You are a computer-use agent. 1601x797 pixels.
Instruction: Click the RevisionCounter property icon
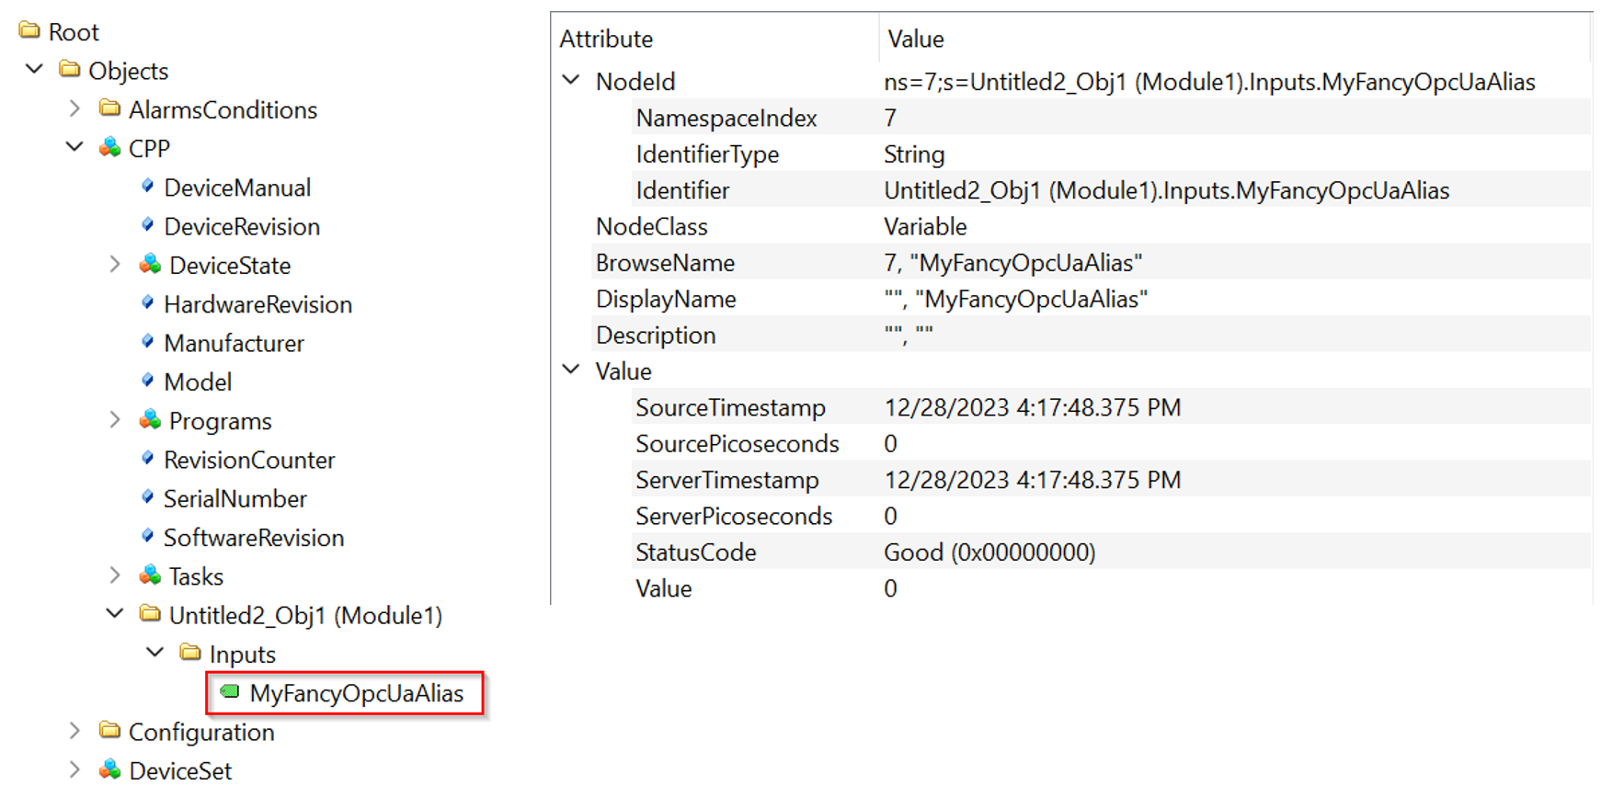[x=147, y=458]
